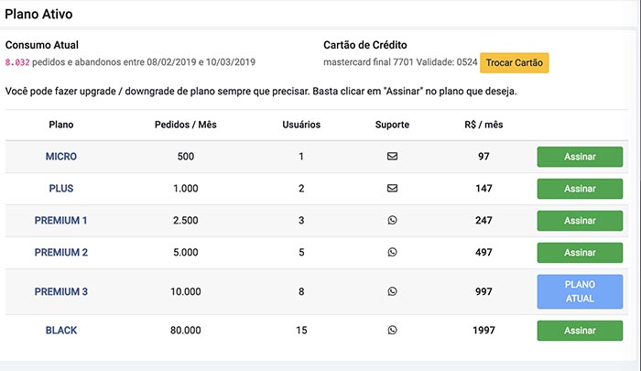This screenshot has width=641, height=371.
Task: Choose Assinar for the PREMIUM 2 plan
Action: 580,253
